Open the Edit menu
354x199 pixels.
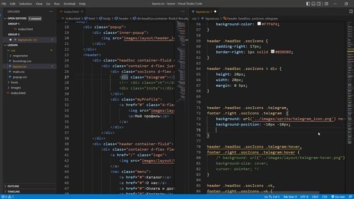(x=13, y=4)
